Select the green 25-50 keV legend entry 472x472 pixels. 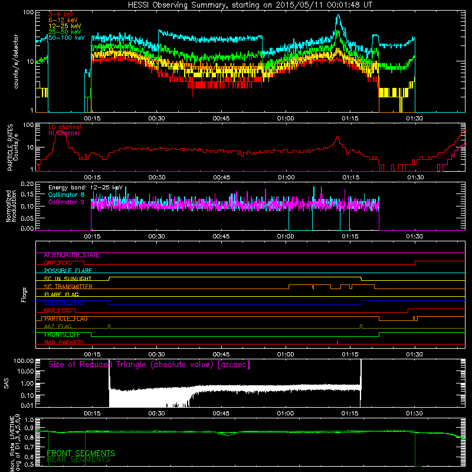64,32
